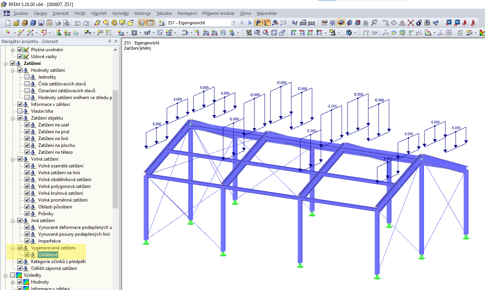Image resolution: width=485 pixels, height=290 pixels.
Task: Toggle the project navigator panel icon
Action: [142, 23]
